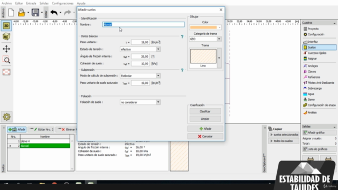Click Lista de gráficos button
This screenshot has width=338, height=190.
(x=319, y=149)
